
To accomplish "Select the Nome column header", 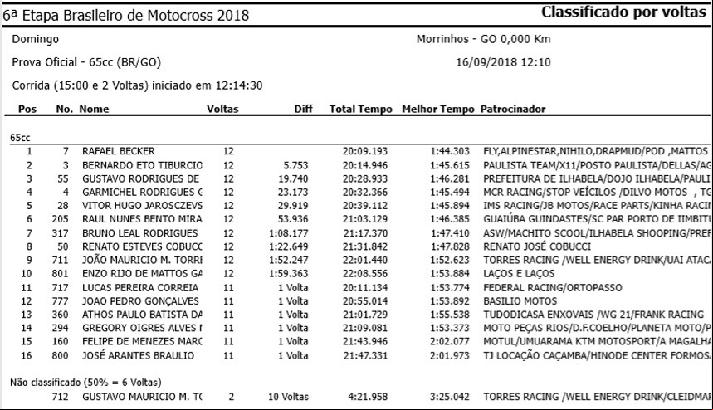I will [x=94, y=109].
